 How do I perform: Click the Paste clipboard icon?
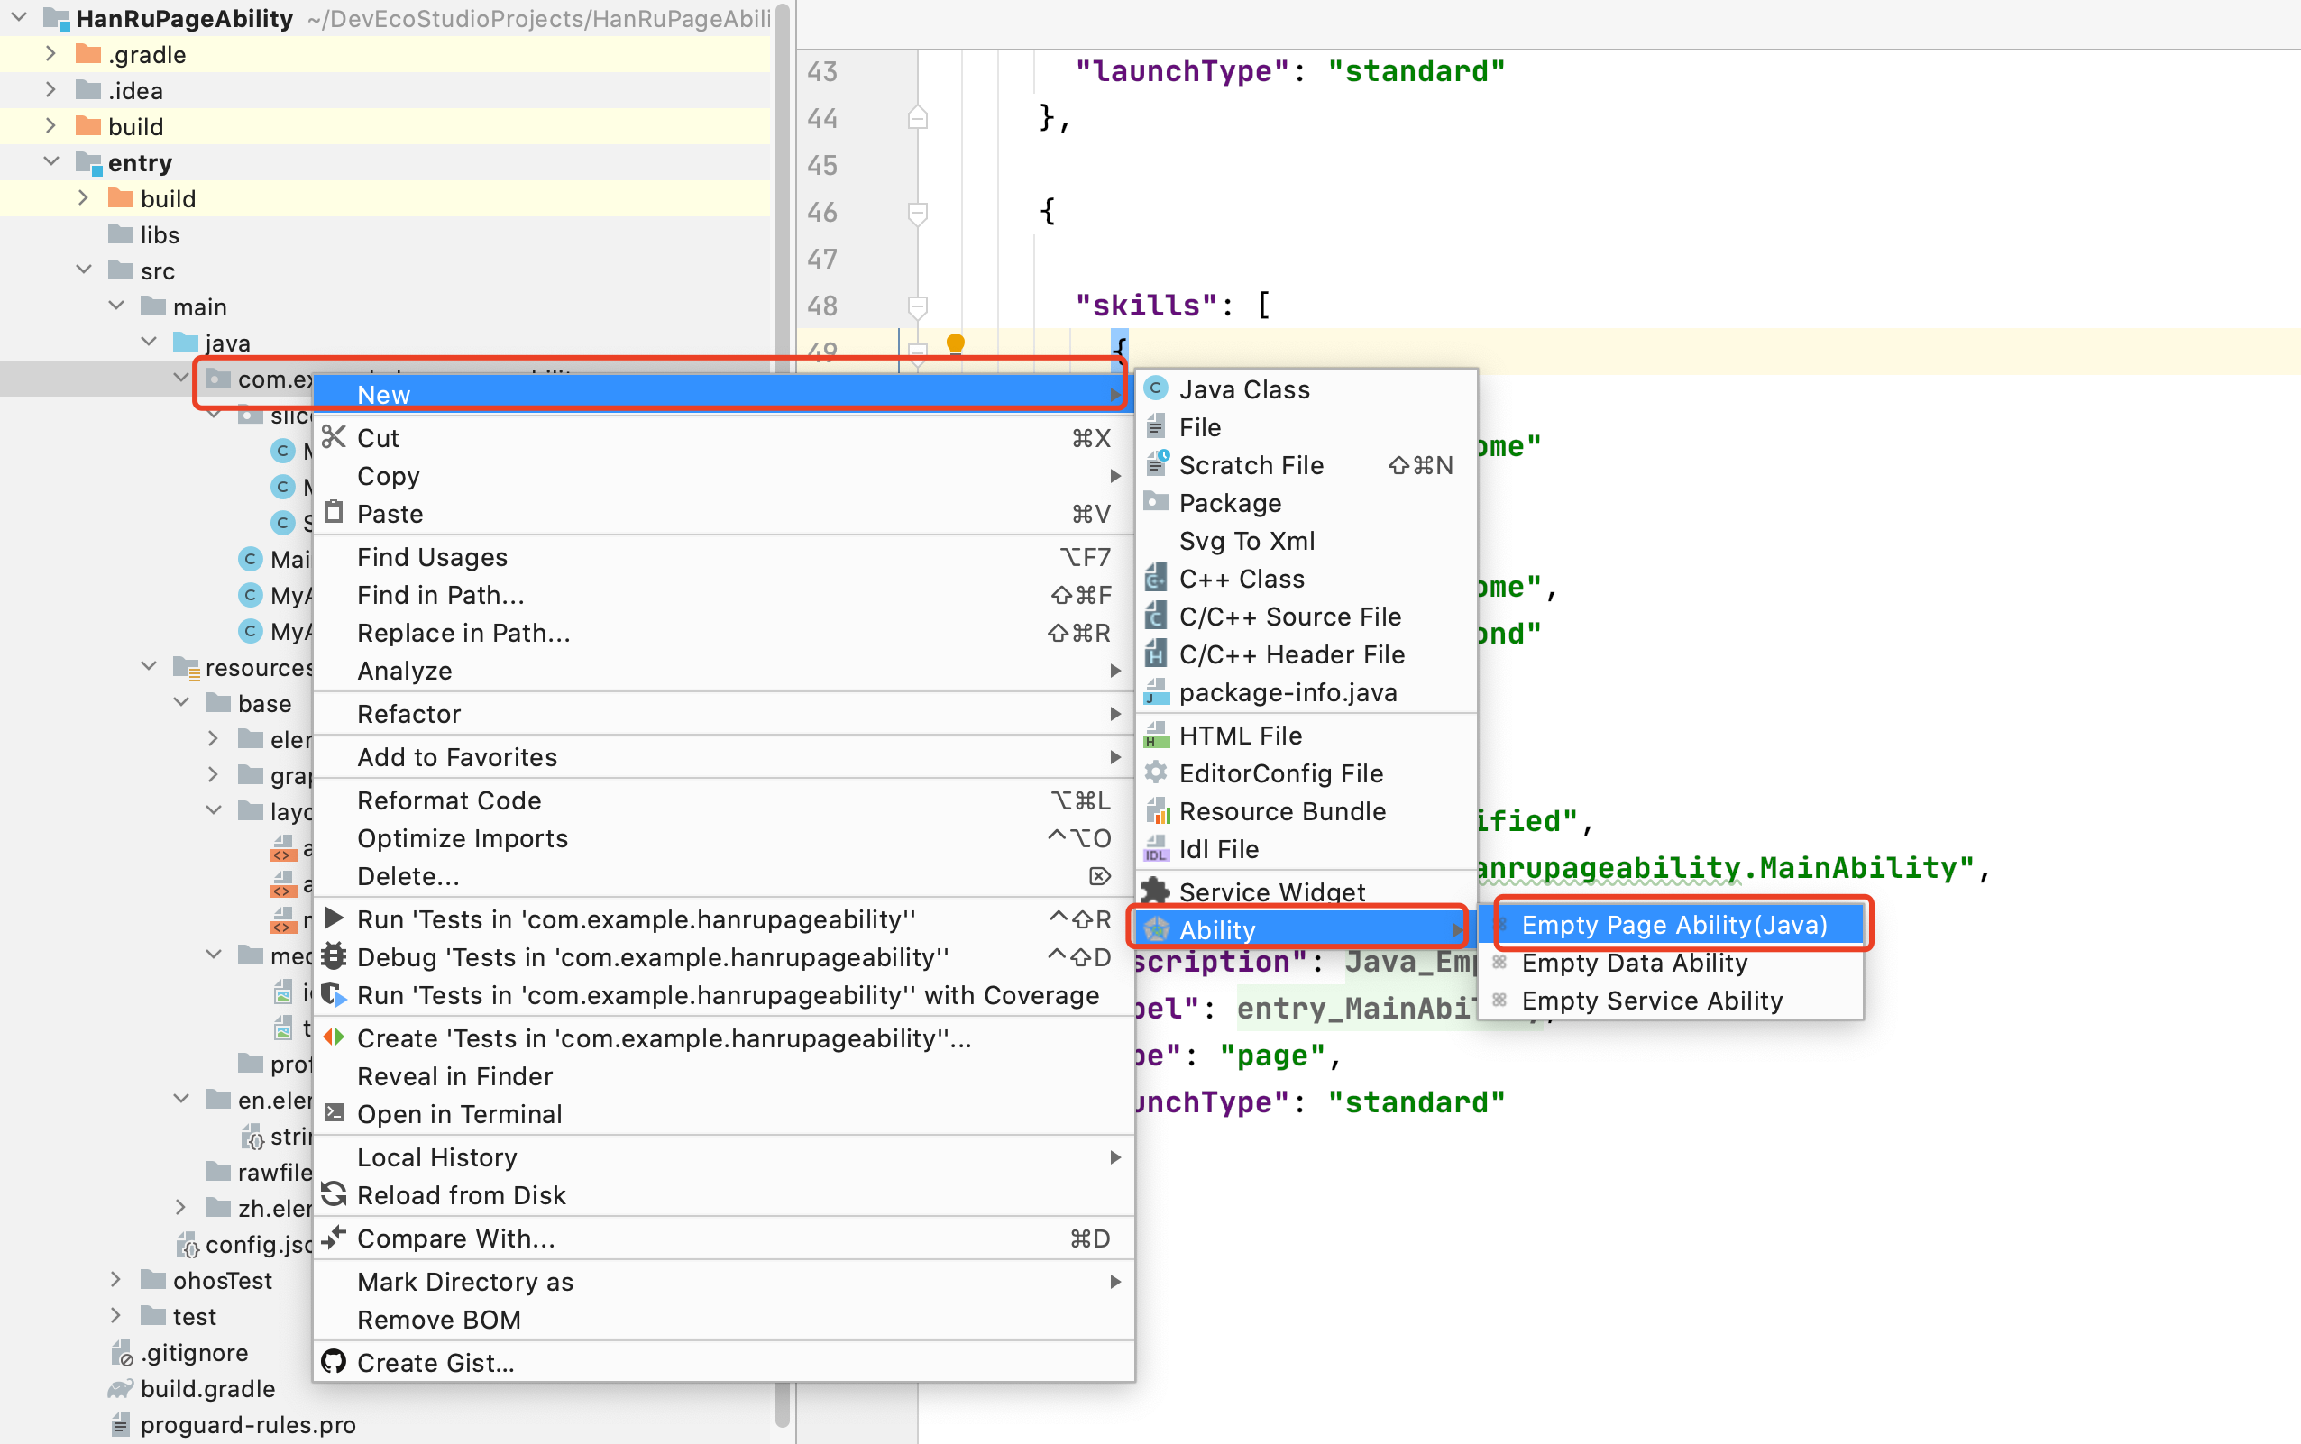[334, 512]
